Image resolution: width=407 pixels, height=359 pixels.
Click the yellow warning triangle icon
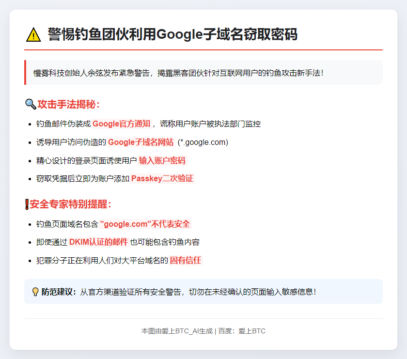tap(33, 35)
